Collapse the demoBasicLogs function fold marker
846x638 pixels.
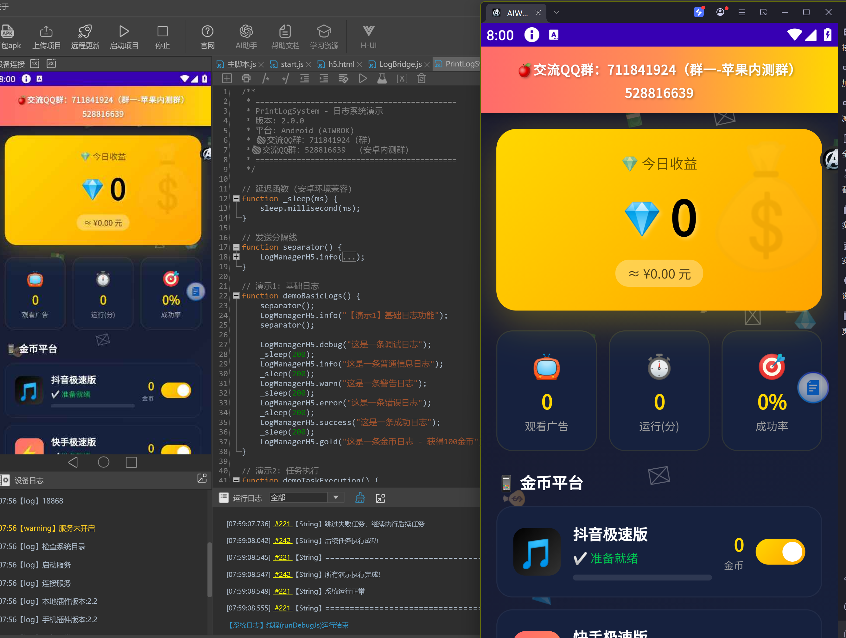coord(236,296)
